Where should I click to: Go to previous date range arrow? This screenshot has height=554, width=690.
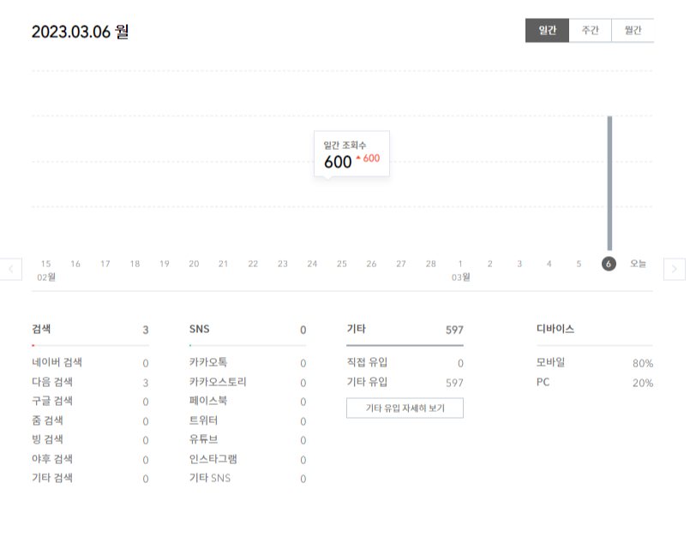pos(11,269)
